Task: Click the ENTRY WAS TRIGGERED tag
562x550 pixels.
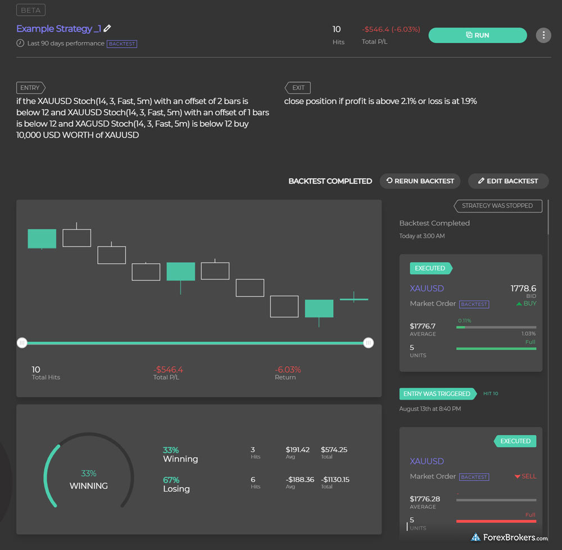Action: (x=437, y=394)
